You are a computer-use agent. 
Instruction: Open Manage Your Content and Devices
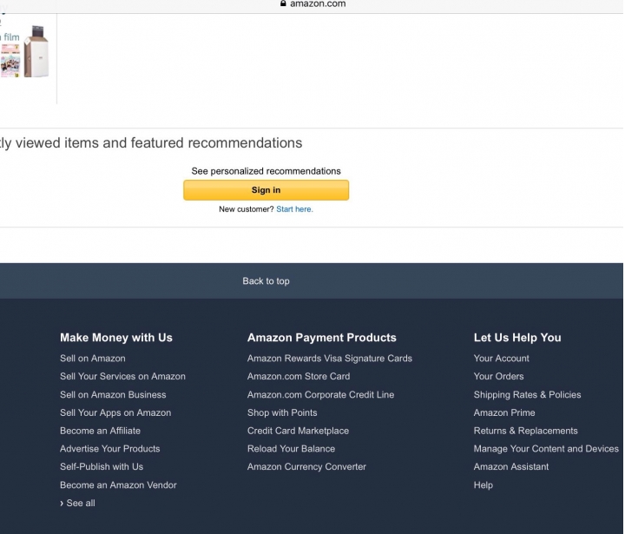pyautogui.click(x=546, y=449)
